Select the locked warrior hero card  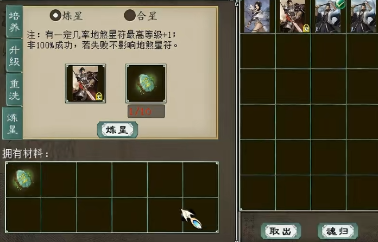293,16
